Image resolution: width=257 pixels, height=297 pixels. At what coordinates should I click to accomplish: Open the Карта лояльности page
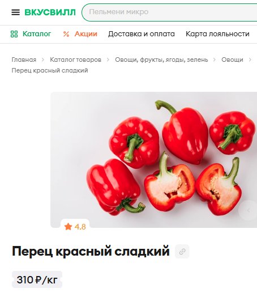(x=217, y=34)
